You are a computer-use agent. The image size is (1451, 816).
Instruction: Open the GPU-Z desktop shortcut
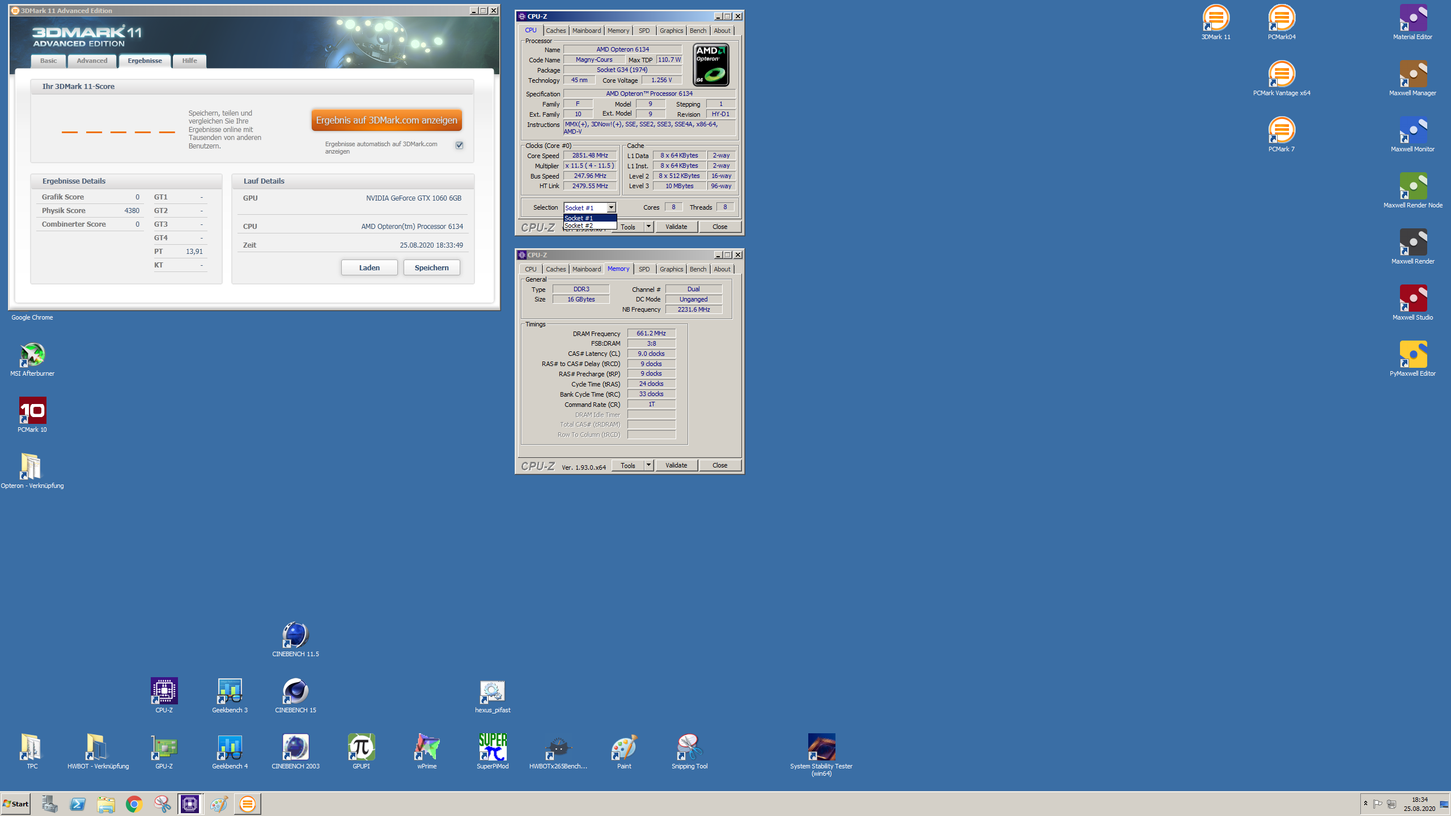tap(164, 752)
